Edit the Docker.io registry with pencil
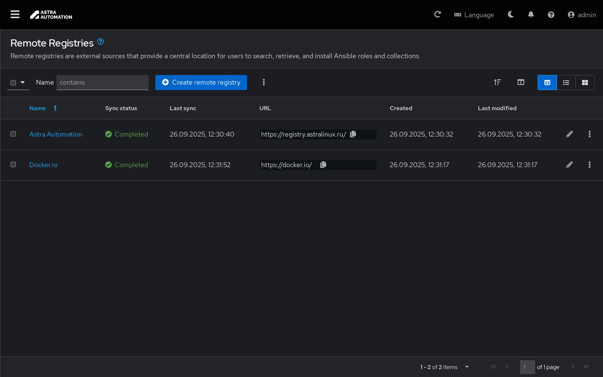This screenshot has height=377, width=603. coord(569,165)
